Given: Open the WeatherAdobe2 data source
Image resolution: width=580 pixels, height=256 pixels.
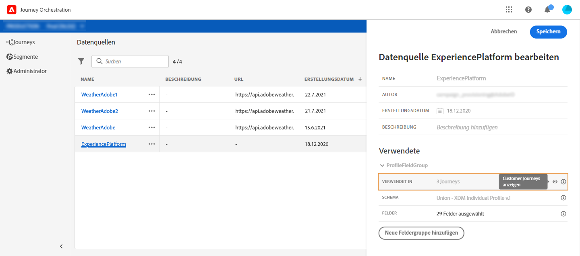Looking at the screenshot, I should pos(99,111).
